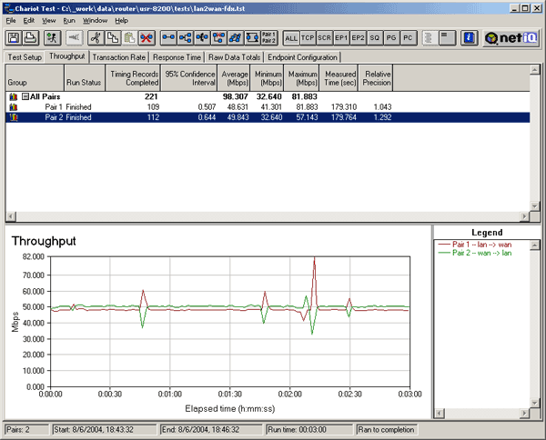Click the Pair 1 row chart icon
This screenshot has height=440, width=546.
14,107
